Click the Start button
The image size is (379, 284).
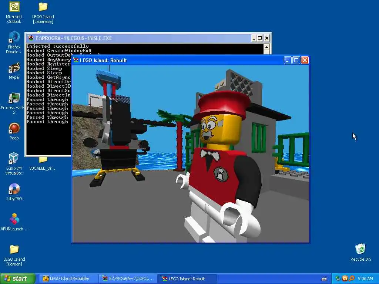pyautogui.click(x=18, y=279)
